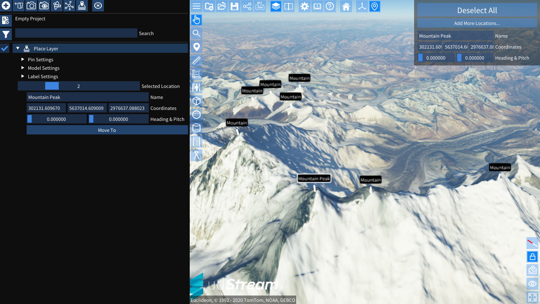Select the cylinder filter tool
This screenshot has width=540, height=304.
(196, 128)
